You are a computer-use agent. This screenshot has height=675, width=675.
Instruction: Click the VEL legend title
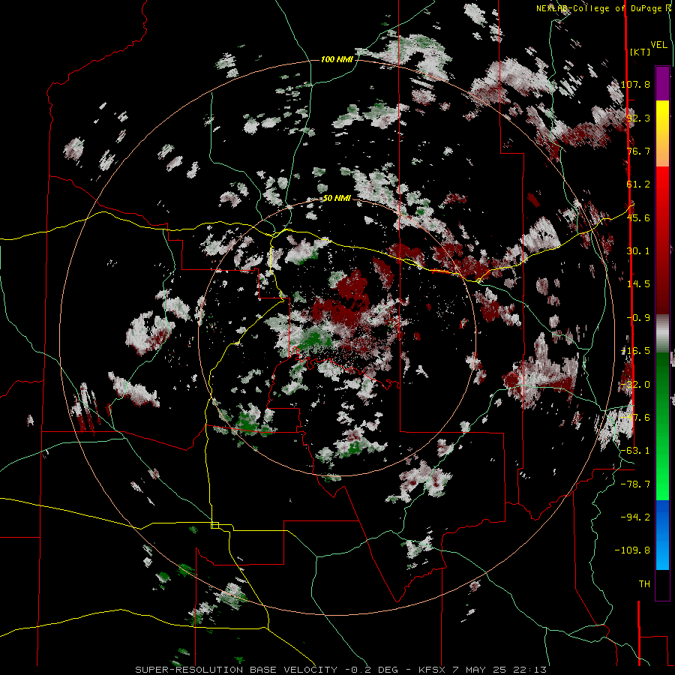658,45
